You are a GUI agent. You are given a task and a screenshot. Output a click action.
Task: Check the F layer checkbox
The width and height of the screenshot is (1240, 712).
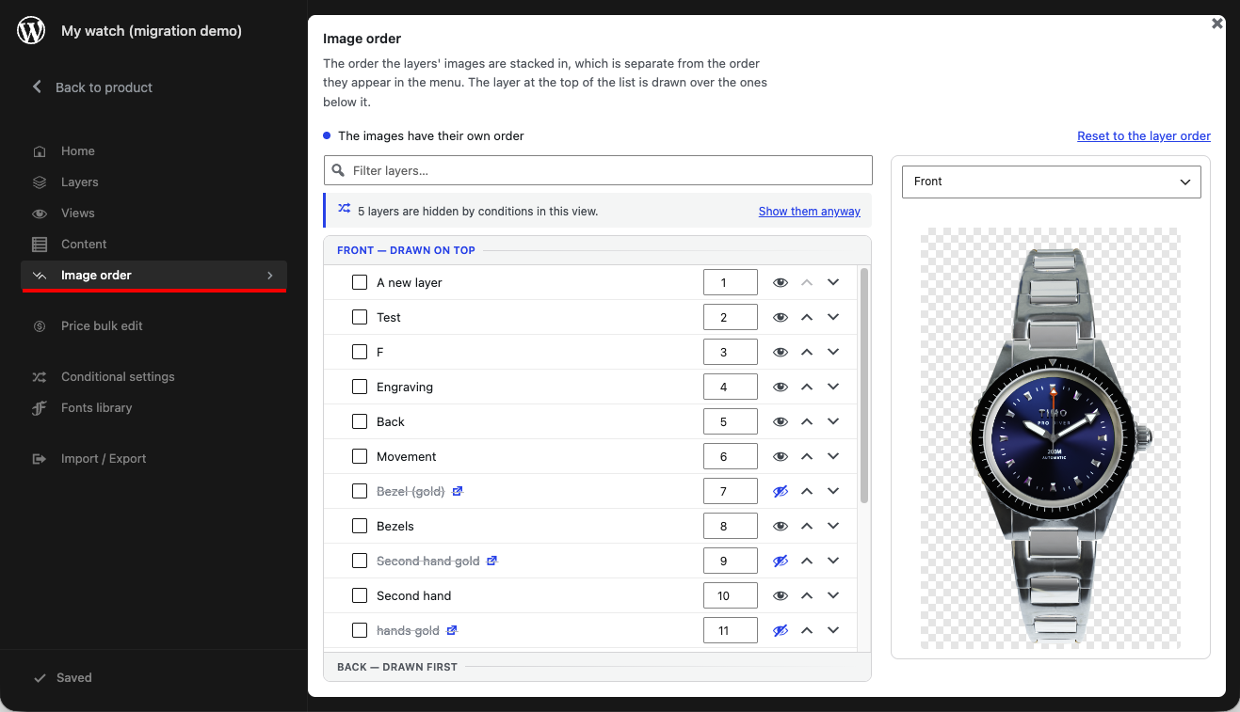tap(360, 352)
